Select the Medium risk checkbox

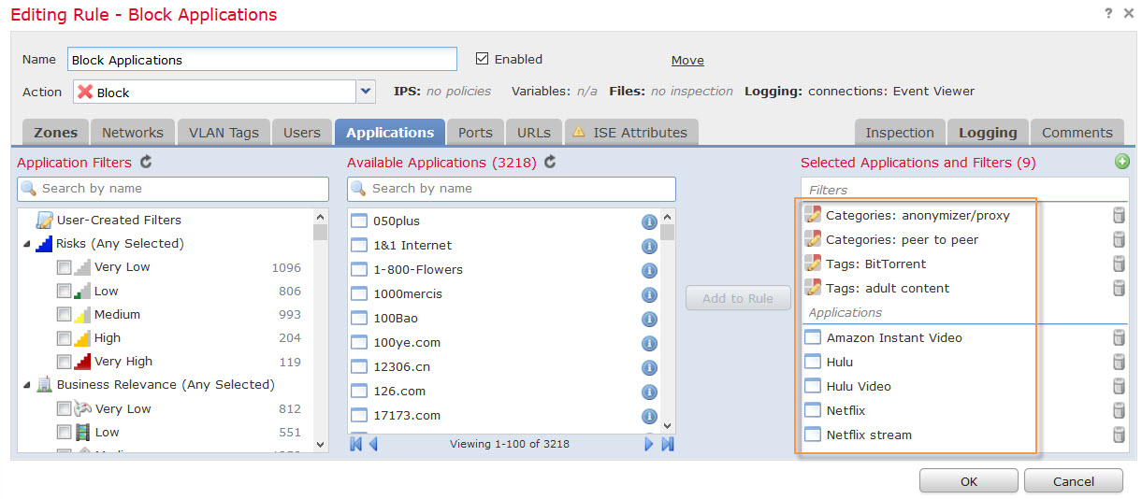[x=65, y=315]
